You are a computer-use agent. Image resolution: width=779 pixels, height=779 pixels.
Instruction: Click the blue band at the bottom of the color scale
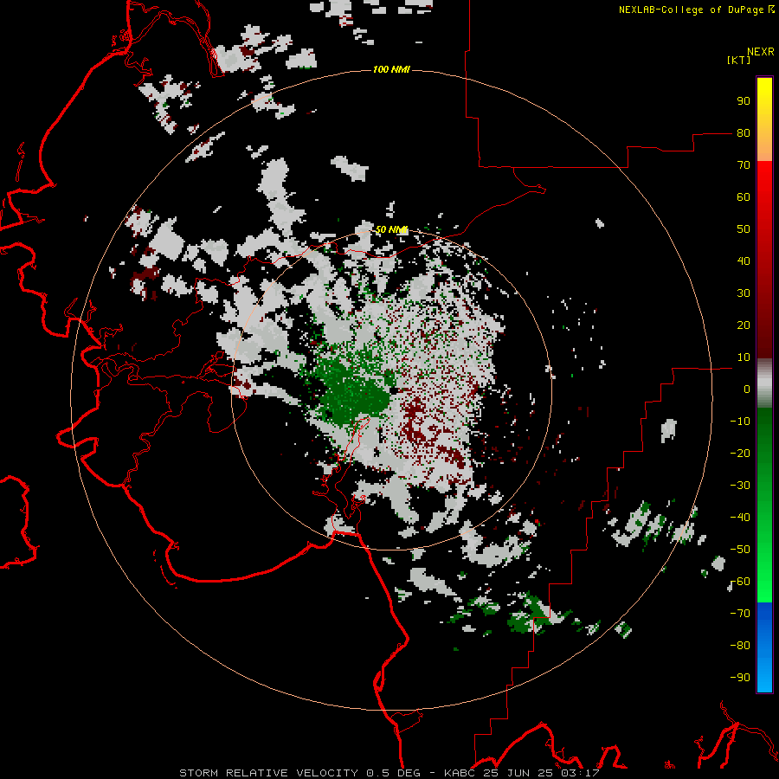(764, 647)
